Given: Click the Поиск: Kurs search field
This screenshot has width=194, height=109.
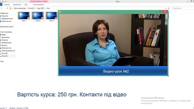Looking at the screenshot, I should [183, 8].
